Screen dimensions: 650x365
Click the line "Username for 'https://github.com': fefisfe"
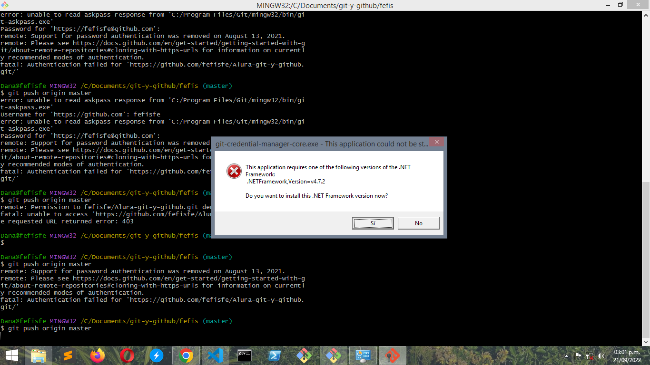tap(80, 115)
